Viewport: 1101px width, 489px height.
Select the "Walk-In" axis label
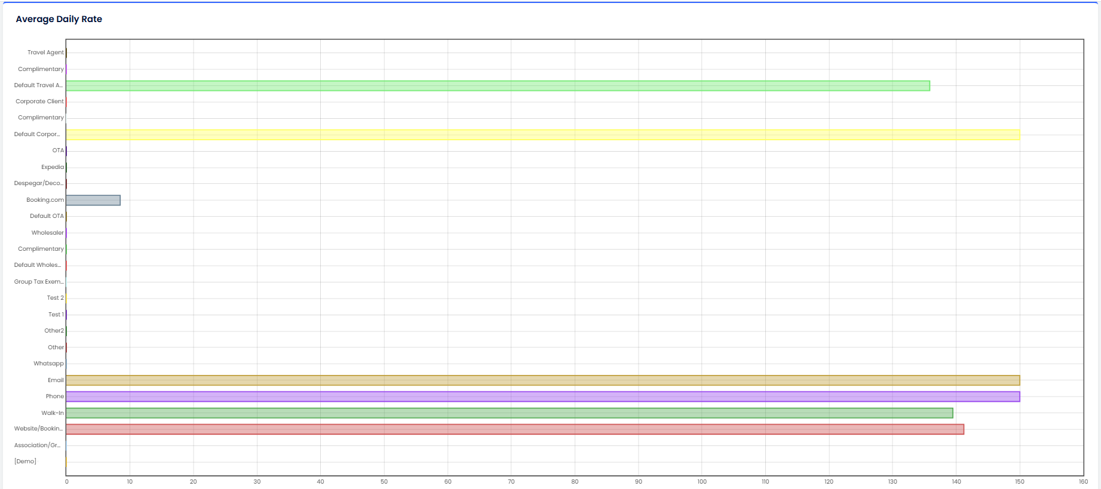tap(53, 413)
